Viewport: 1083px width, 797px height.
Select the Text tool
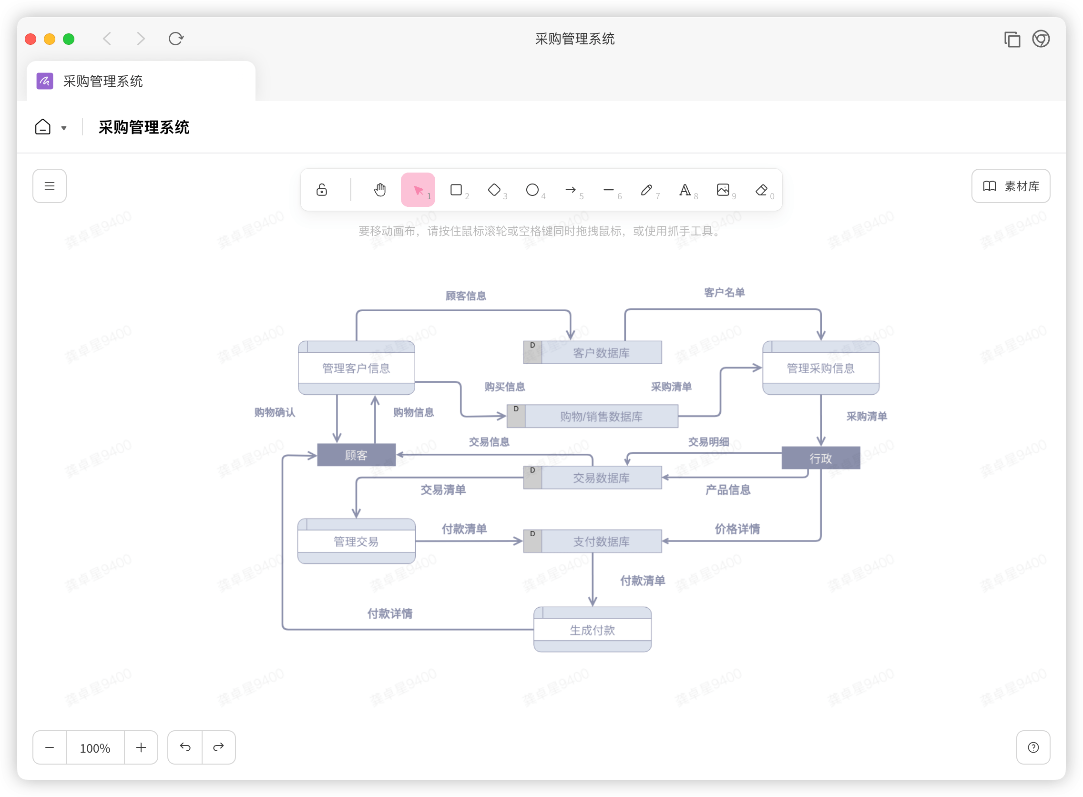tap(685, 190)
